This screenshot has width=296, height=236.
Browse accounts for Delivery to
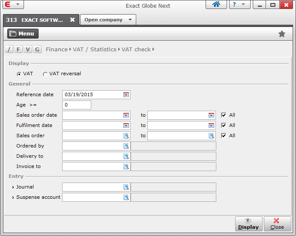126,156
